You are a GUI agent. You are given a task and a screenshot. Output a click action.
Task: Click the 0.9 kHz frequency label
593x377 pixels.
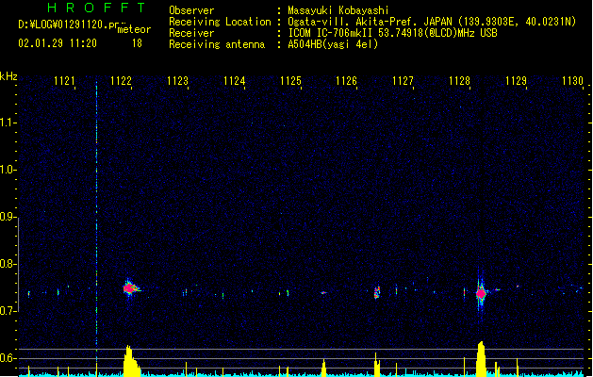click(8, 217)
